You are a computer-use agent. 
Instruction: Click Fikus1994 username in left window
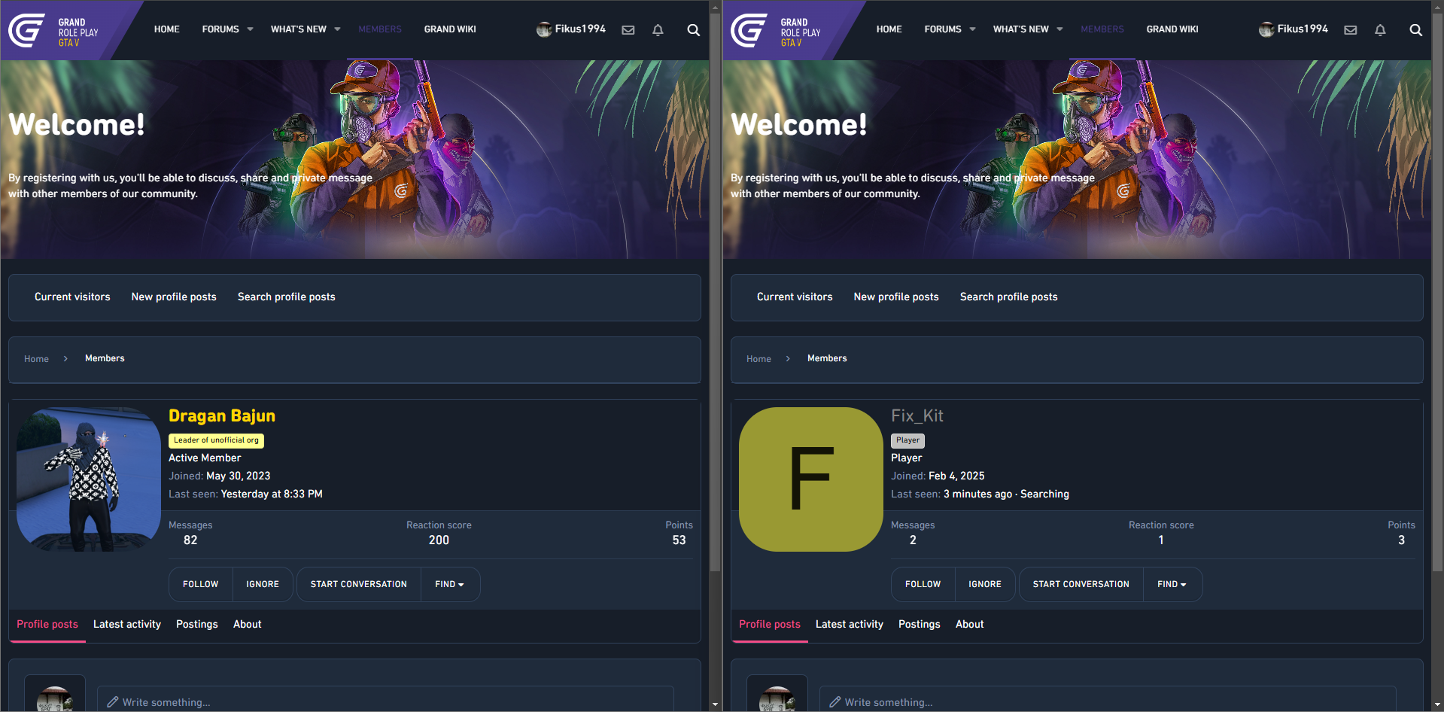coord(580,29)
